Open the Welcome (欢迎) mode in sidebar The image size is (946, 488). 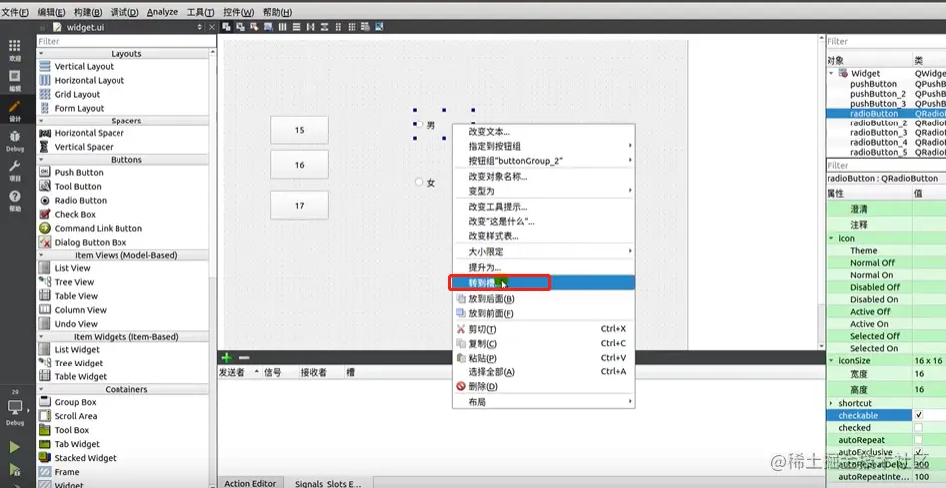click(15, 50)
